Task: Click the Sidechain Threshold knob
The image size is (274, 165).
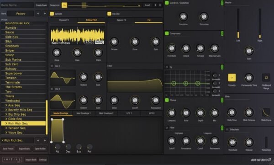Action: (232, 143)
